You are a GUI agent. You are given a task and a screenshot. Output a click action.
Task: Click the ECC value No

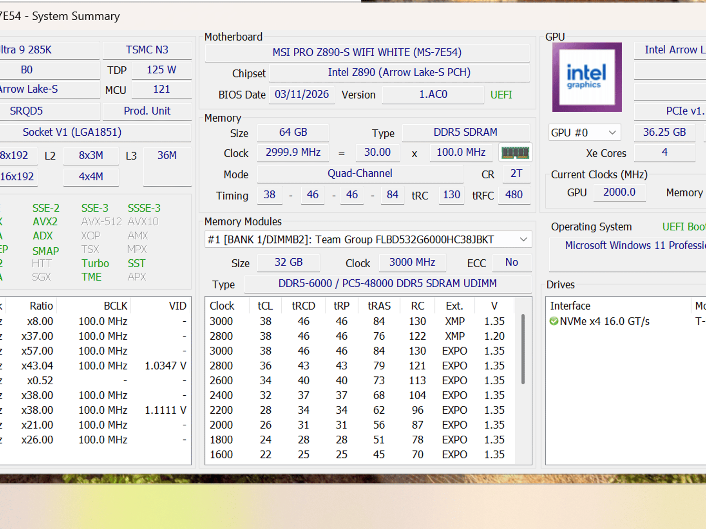[x=512, y=262]
